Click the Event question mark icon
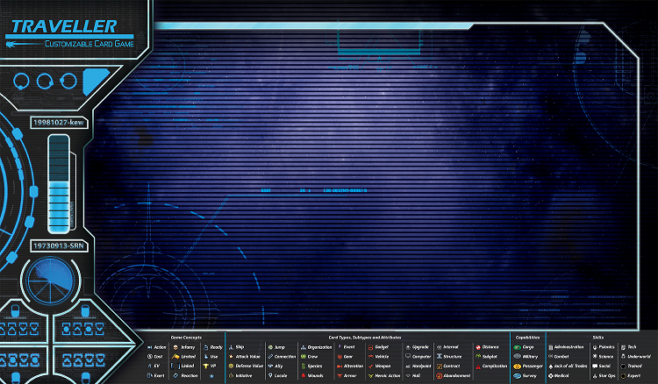The image size is (658, 384). click(340, 347)
